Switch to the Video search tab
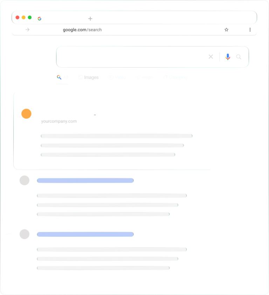This screenshot has width=269, height=295. [117, 77]
